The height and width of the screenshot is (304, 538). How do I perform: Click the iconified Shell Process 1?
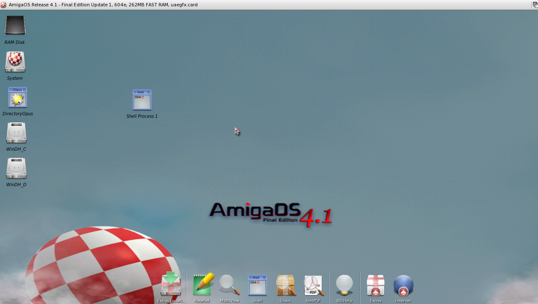[x=142, y=100]
